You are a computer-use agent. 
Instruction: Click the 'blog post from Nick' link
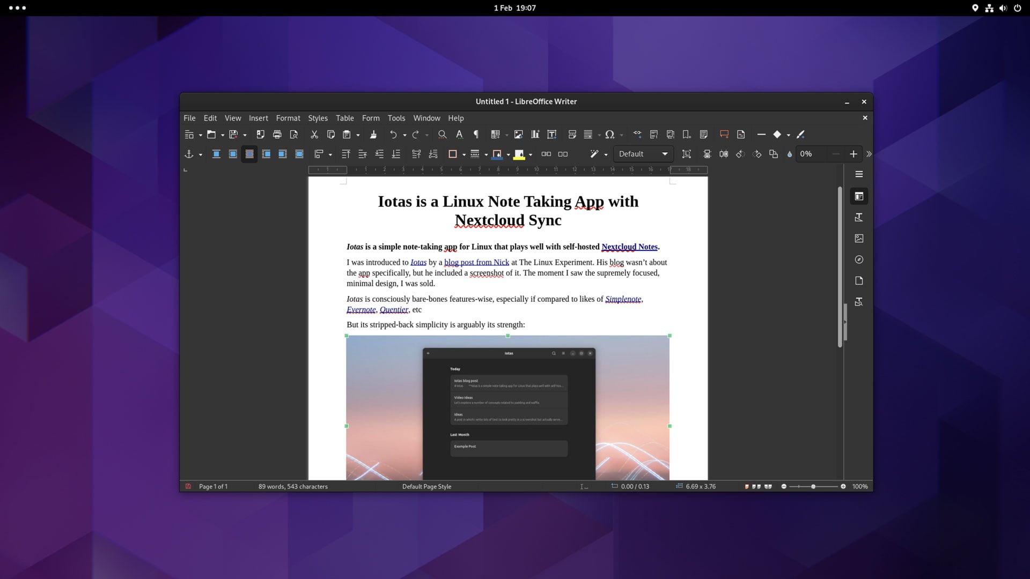(x=476, y=262)
